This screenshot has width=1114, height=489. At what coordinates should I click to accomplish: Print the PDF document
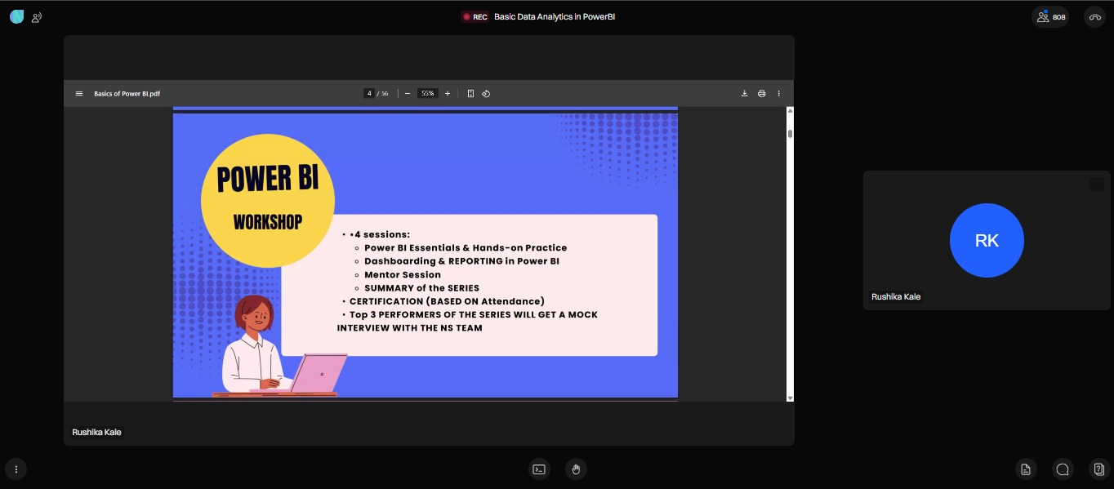tap(761, 94)
